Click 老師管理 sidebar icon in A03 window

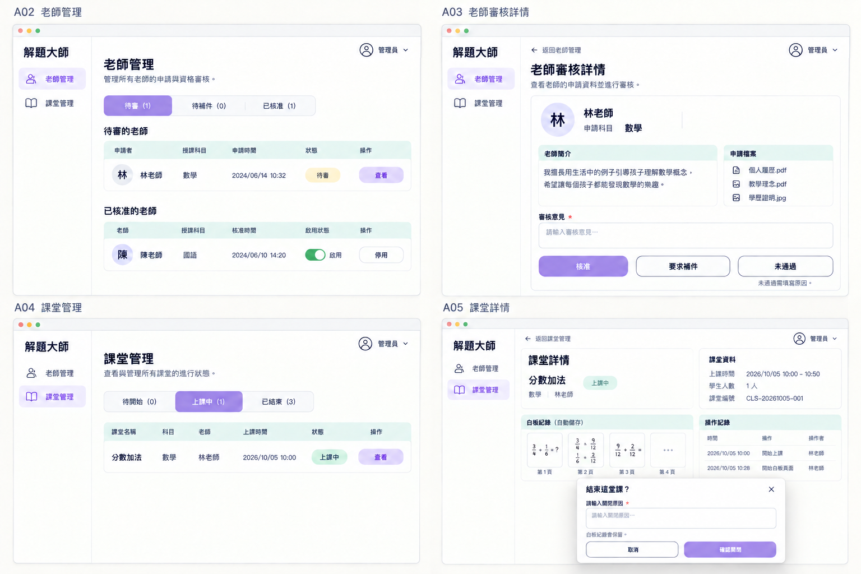coord(460,79)
